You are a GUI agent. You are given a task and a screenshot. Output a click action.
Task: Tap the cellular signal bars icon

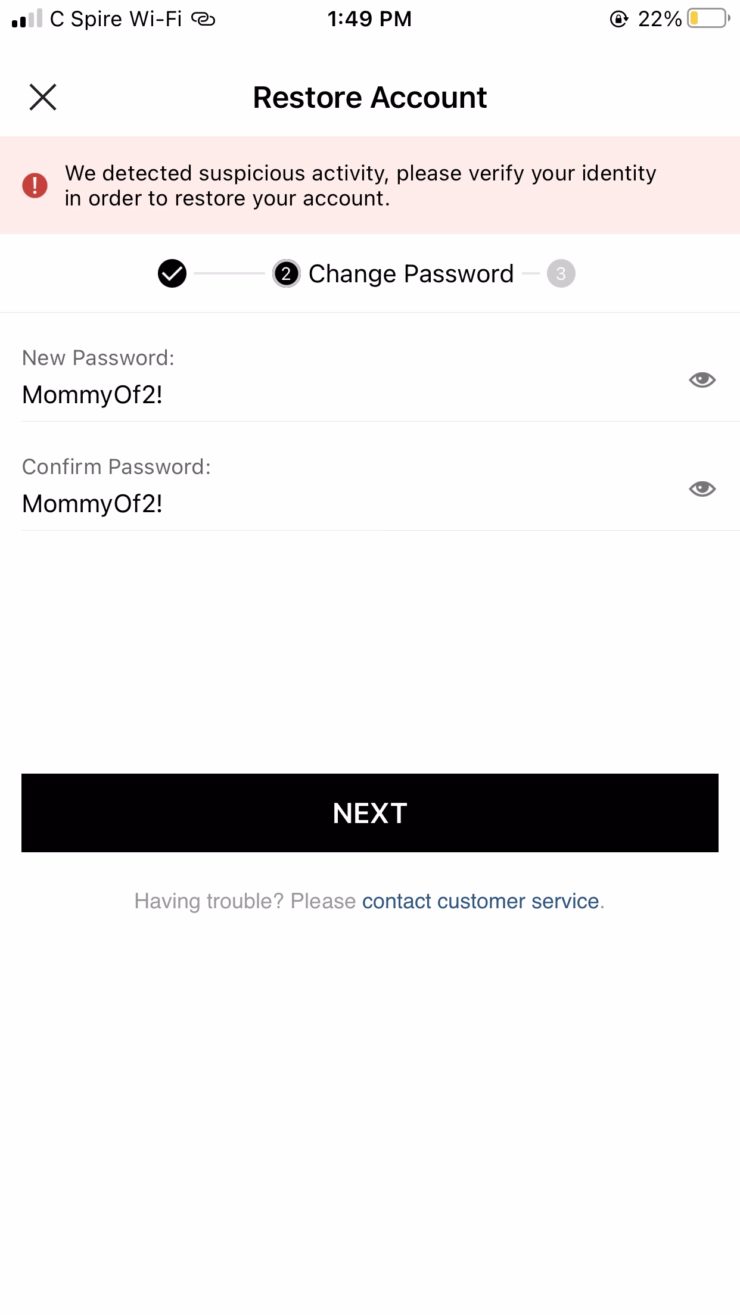(27, 18)
